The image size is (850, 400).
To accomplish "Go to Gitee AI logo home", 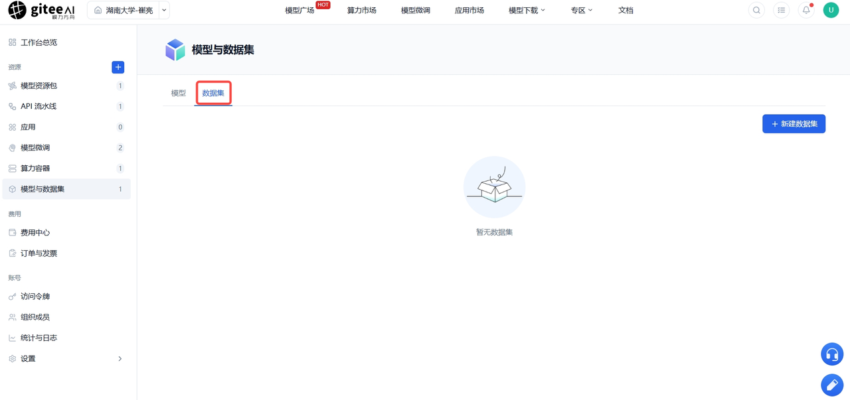I will pos(42,10).
